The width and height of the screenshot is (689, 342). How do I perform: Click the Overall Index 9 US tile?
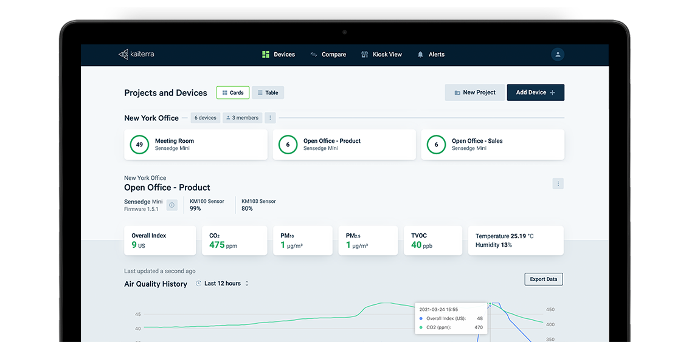pyautogui.click(x=160, y=241)
